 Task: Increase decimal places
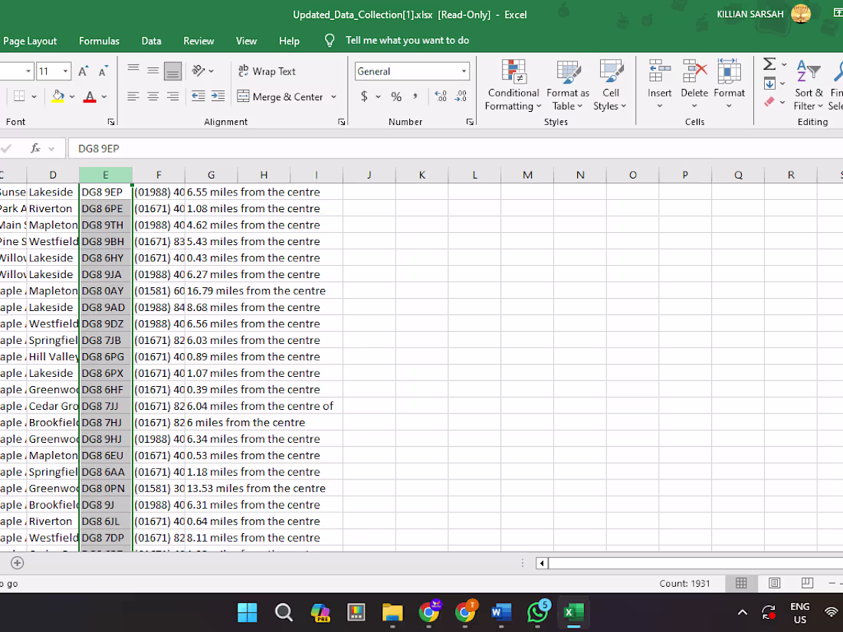[441, 97]
